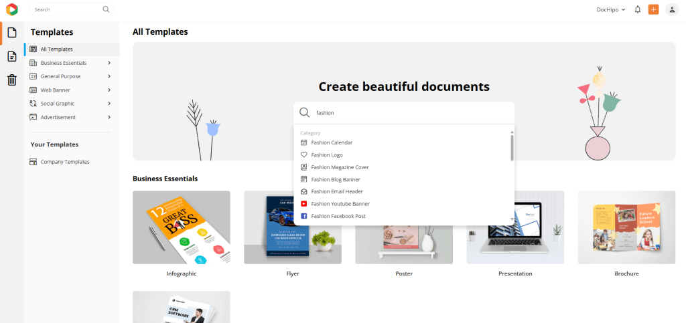Image resolution: width=686 pixels, height=323 pixels.
Task: Select Business Essentials category label
Action: coord(64,63)
